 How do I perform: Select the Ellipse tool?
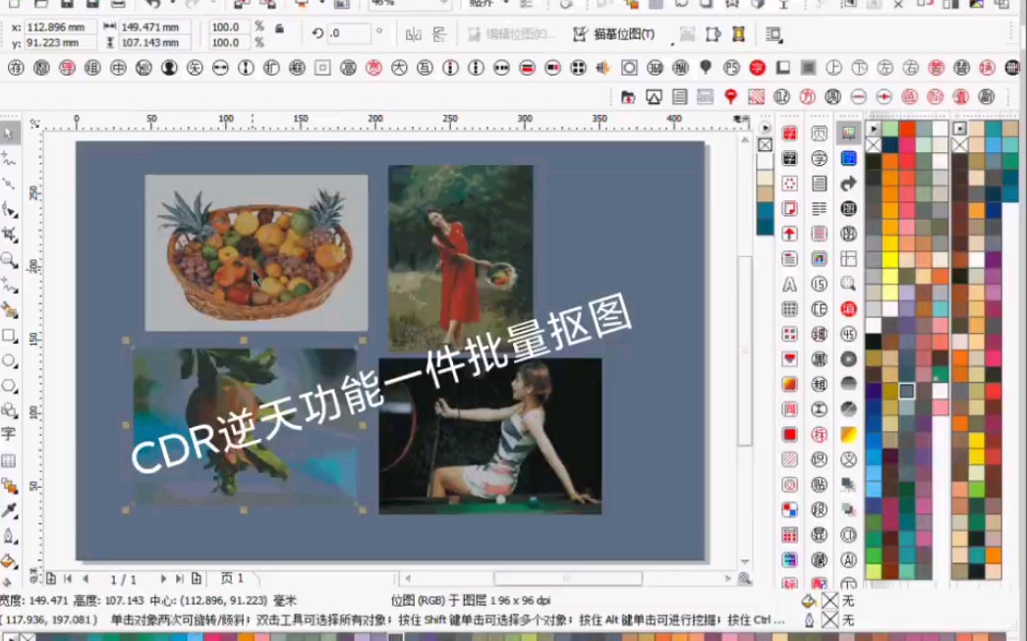point(13,360)
